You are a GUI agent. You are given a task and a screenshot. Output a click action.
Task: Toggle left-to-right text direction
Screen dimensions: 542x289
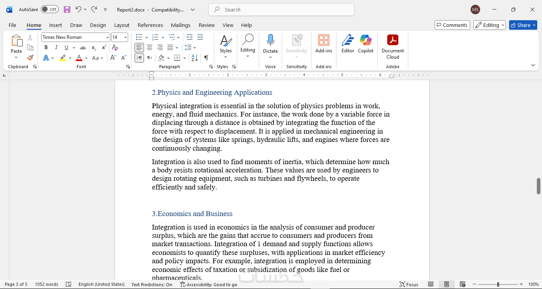[x=139, y=58]
